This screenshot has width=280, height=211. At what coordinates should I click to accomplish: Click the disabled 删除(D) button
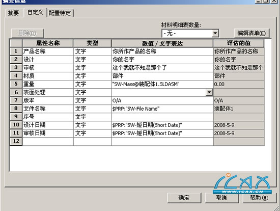(x=27, y=33)
